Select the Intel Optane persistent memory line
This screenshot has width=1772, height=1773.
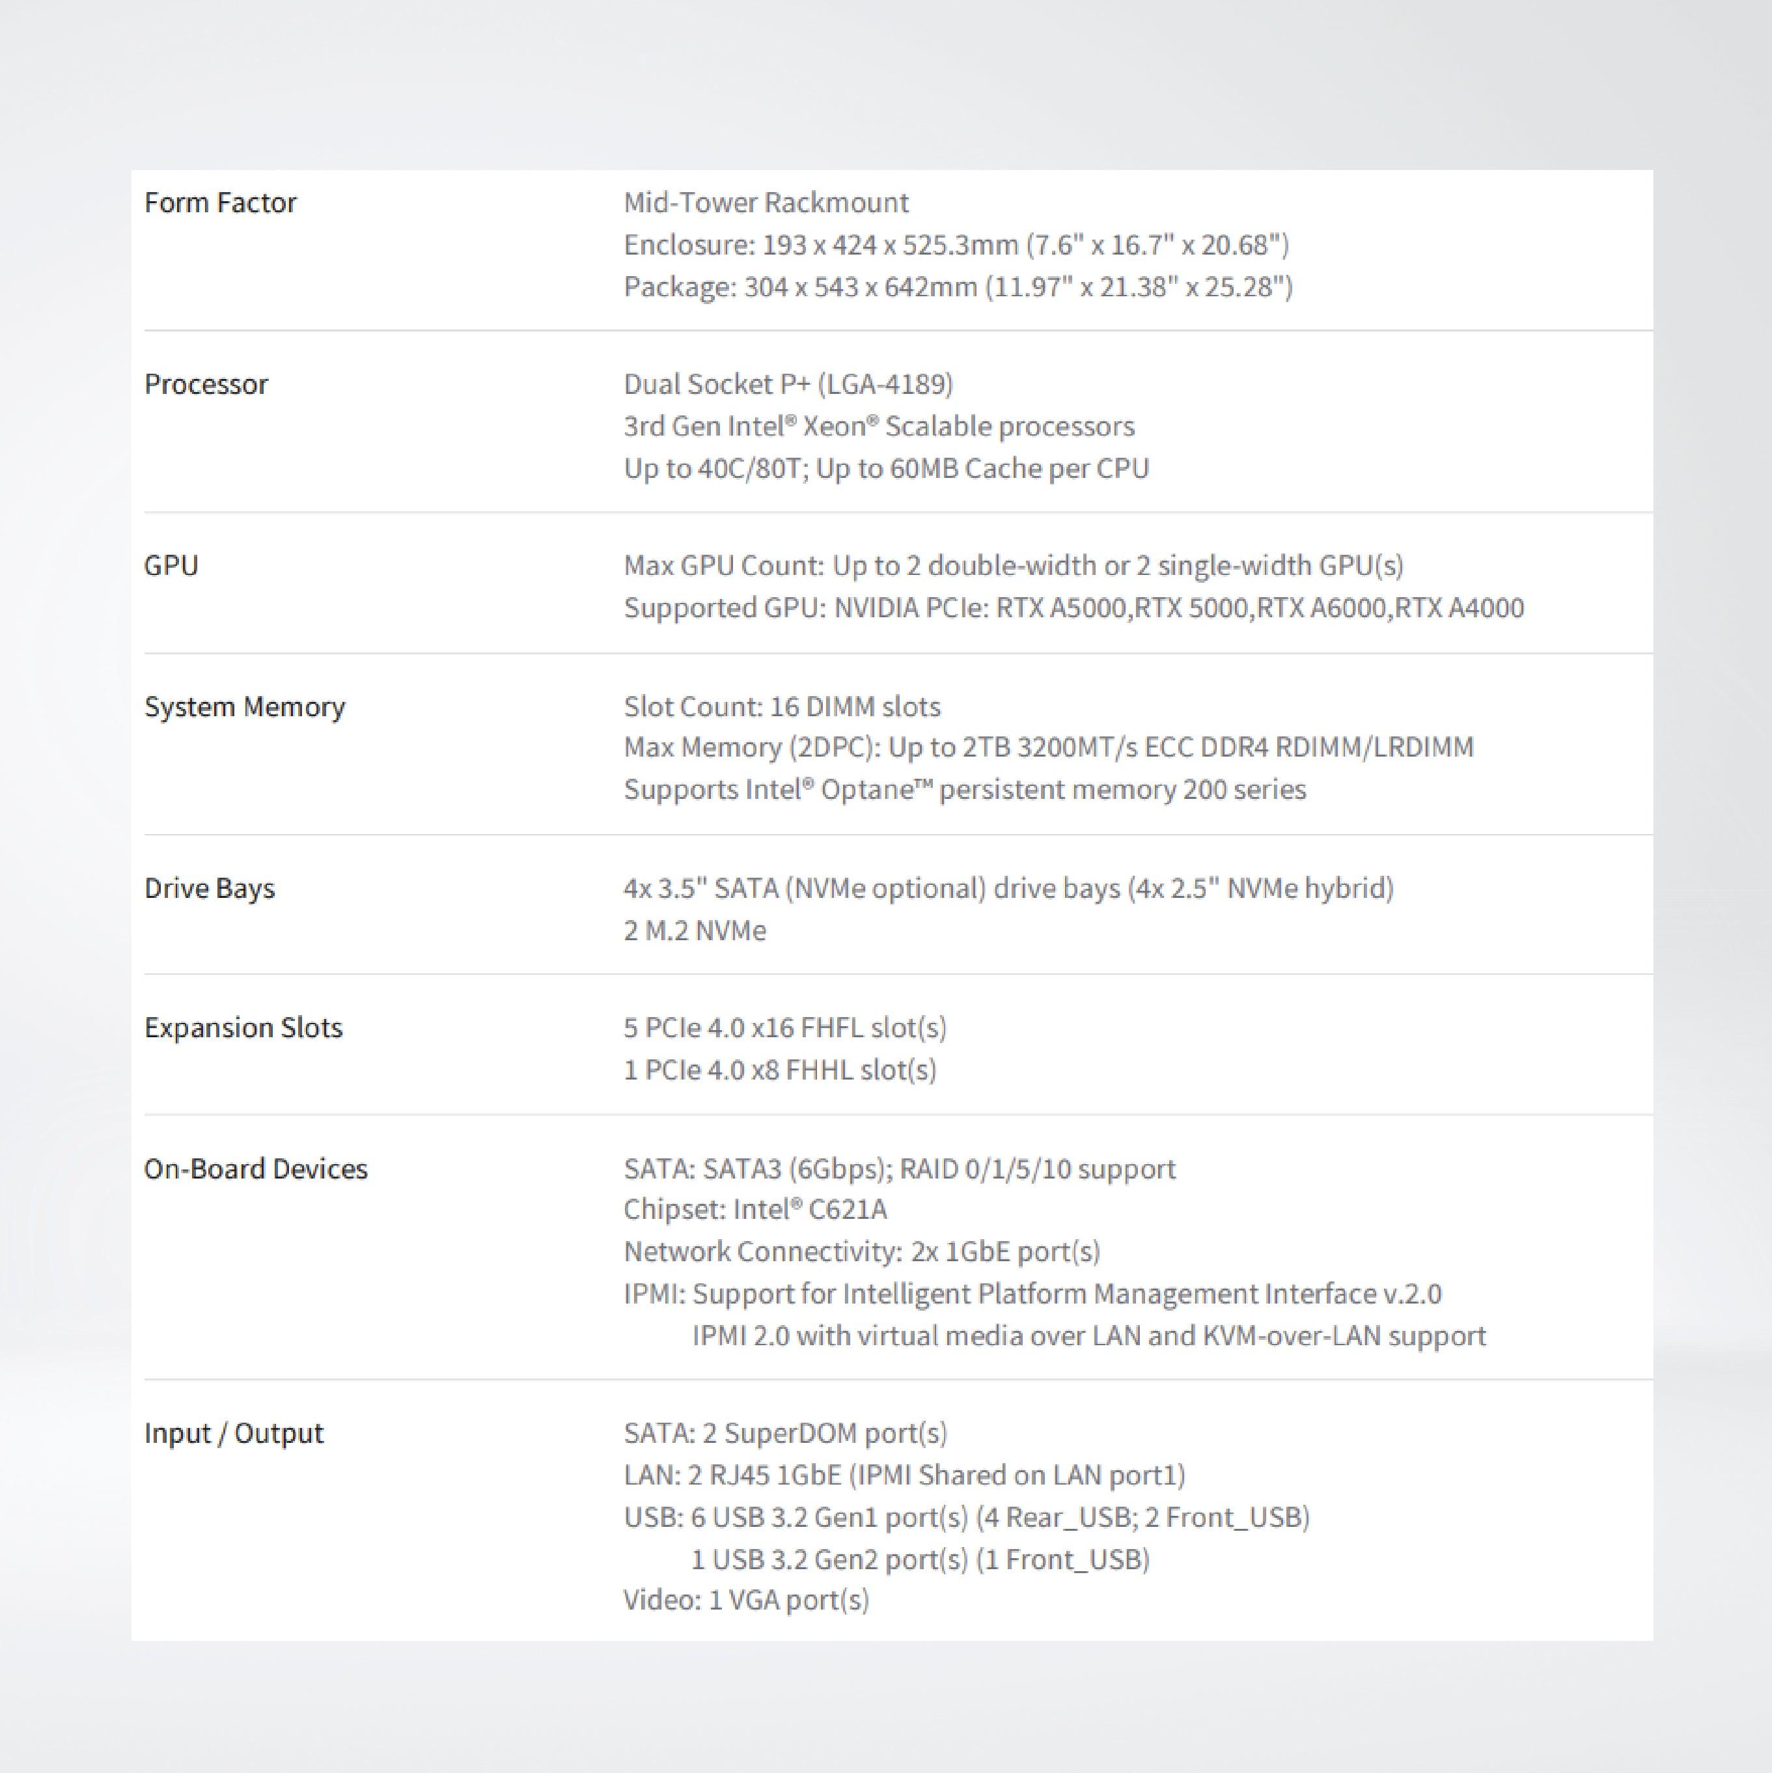point(965,790)
